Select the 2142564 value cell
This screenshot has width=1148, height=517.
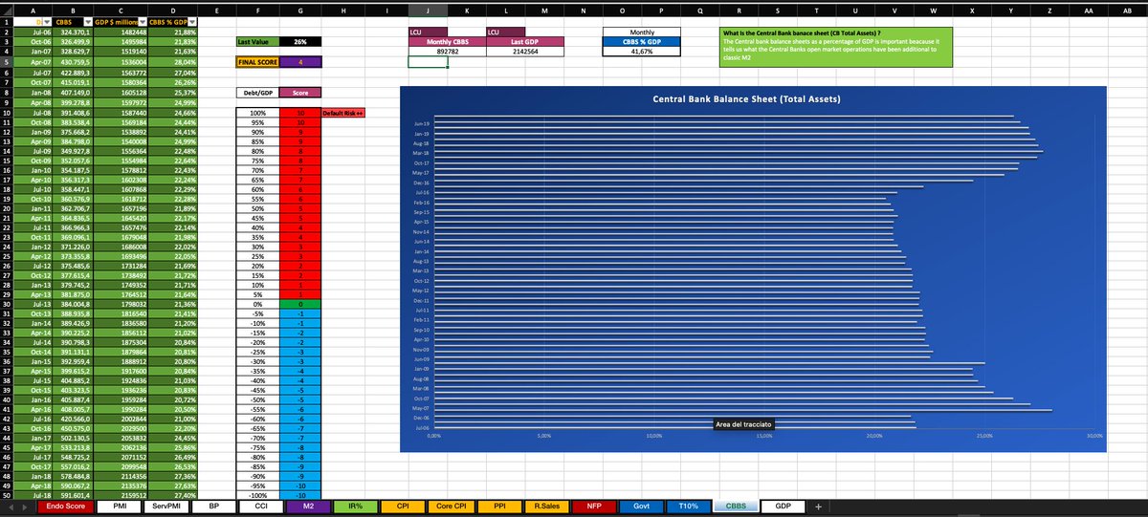tap(524, 52)
